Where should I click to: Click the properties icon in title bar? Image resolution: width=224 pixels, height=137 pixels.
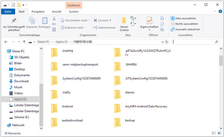pos(13,5)
